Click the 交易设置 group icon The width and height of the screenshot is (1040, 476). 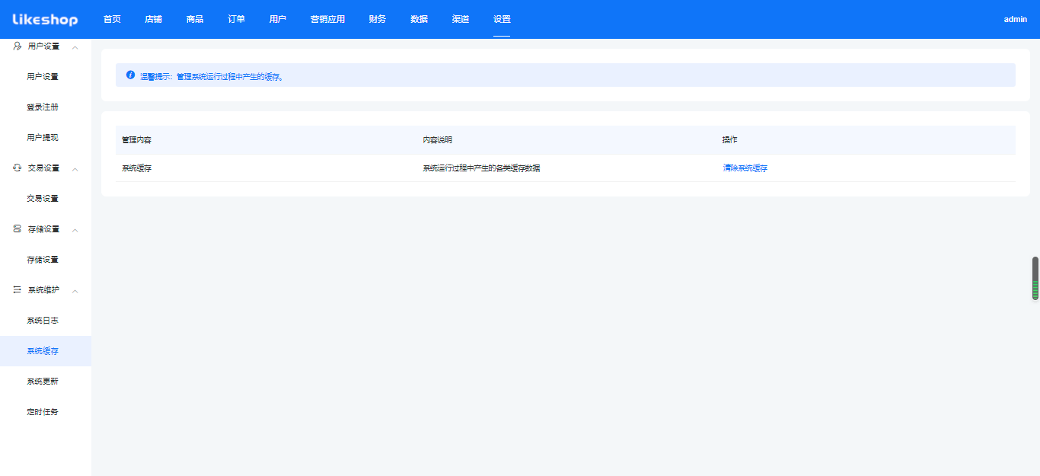18,168
